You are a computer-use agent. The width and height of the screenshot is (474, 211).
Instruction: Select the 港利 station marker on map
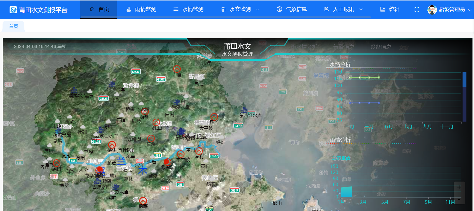(199, 151)
